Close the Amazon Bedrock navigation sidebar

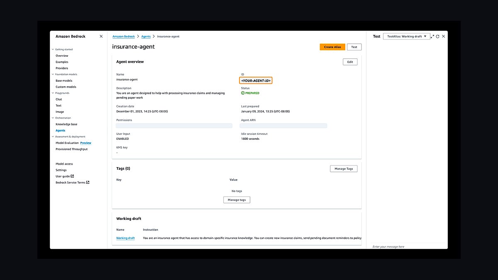click(x=101, y=37)
